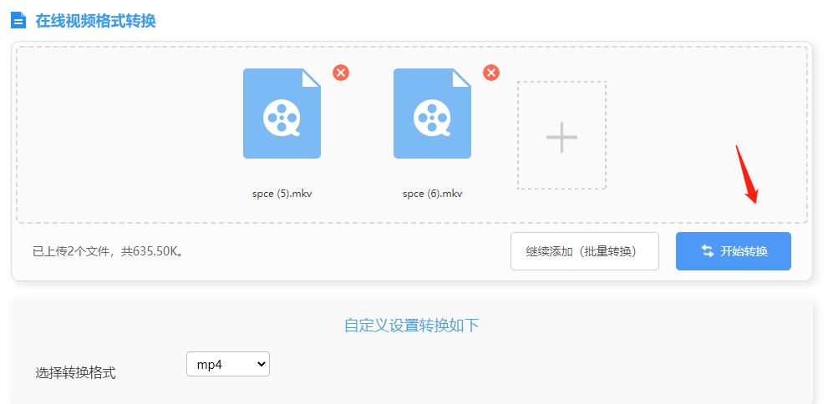Click the 在线视频格式转换 heading
The image size is (833, 404).
click(95, 21)
